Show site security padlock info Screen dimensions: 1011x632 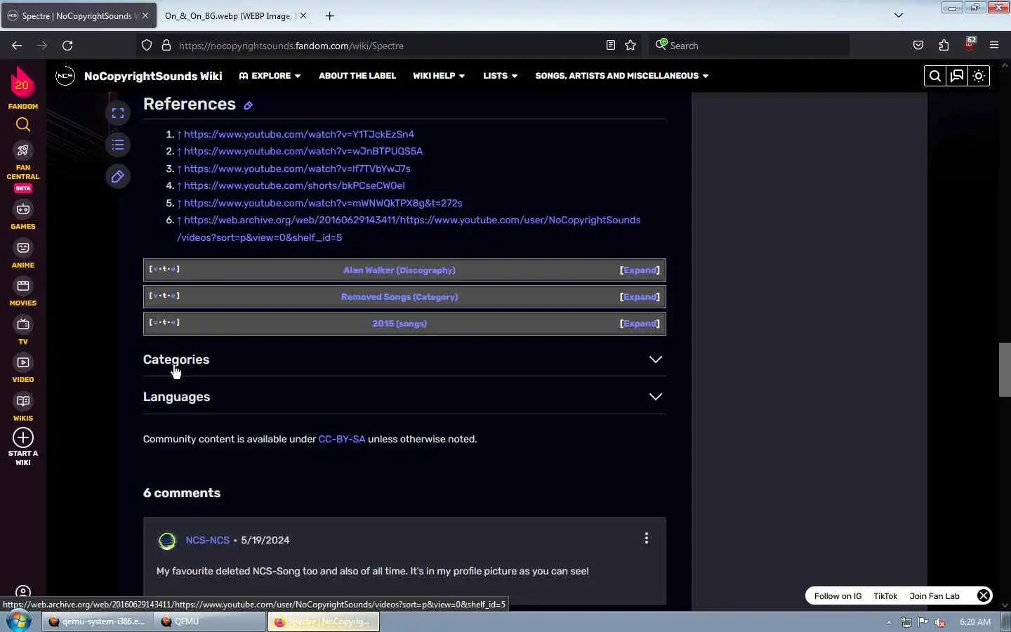pos(166,45)
